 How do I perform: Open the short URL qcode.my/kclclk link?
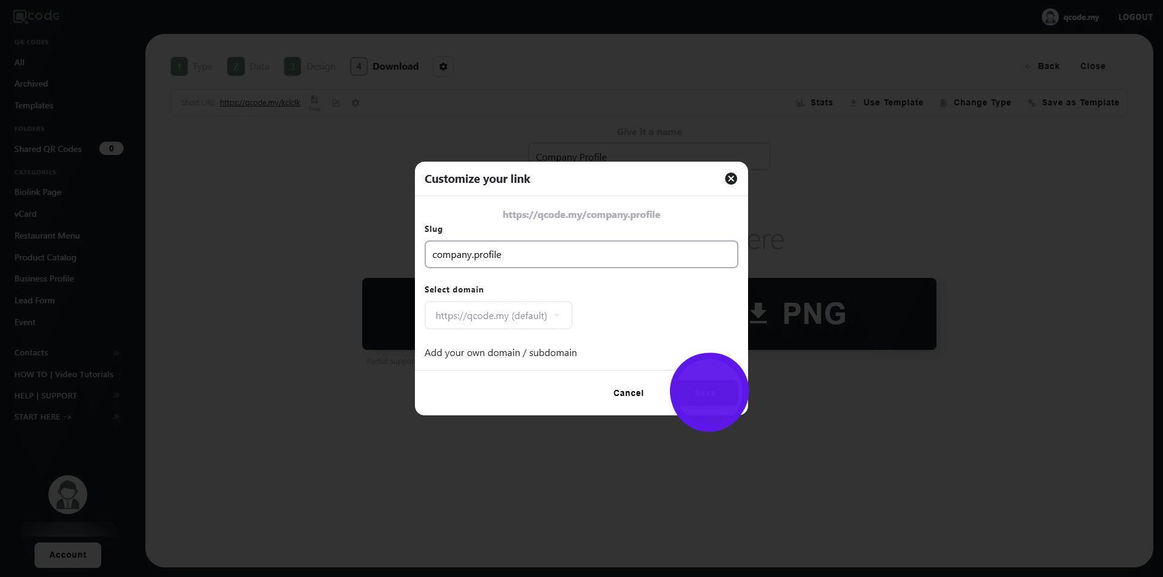click(260, 103)
